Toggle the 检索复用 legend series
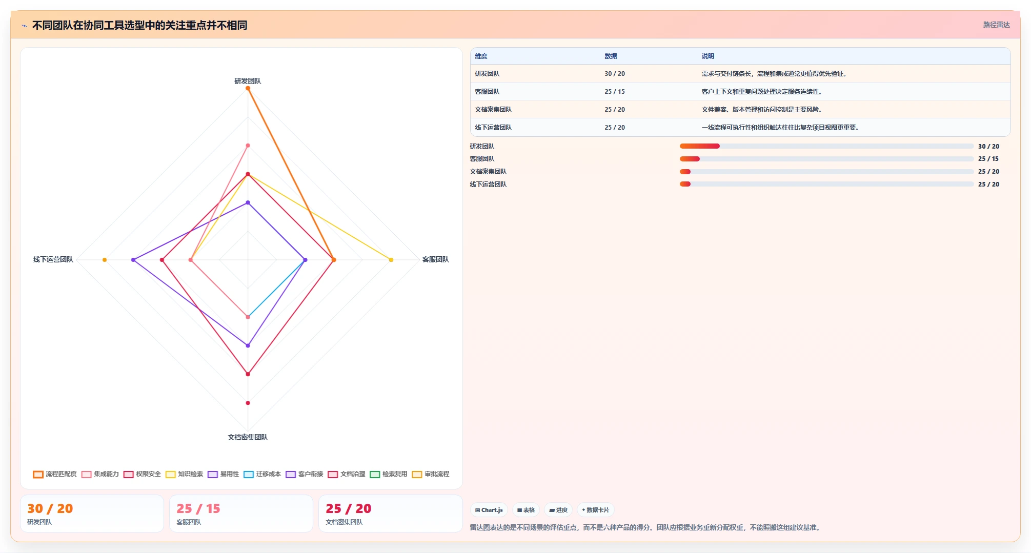 [389, 474]
